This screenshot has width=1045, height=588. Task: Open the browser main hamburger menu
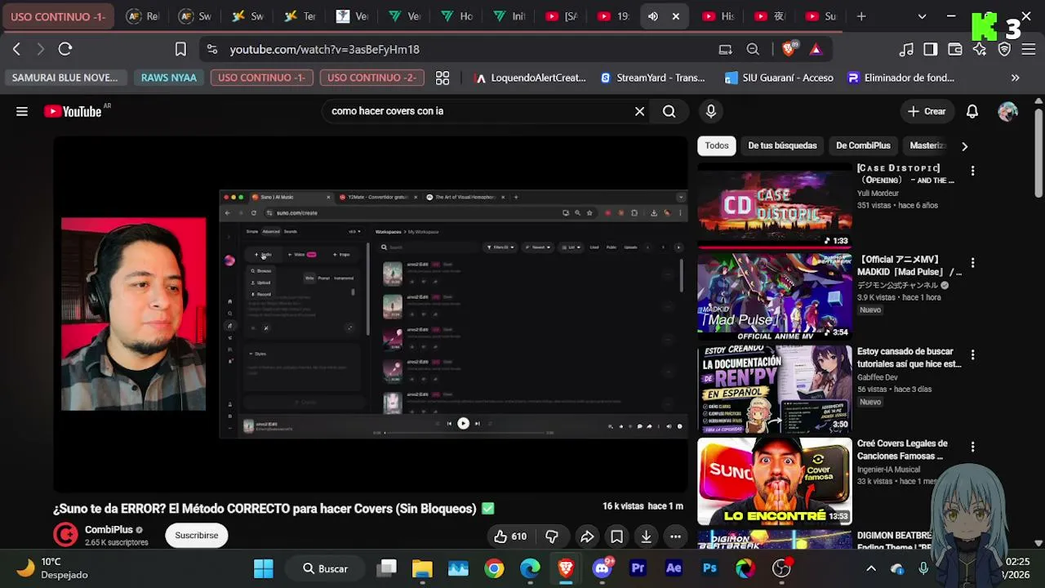coord(1028,49)
